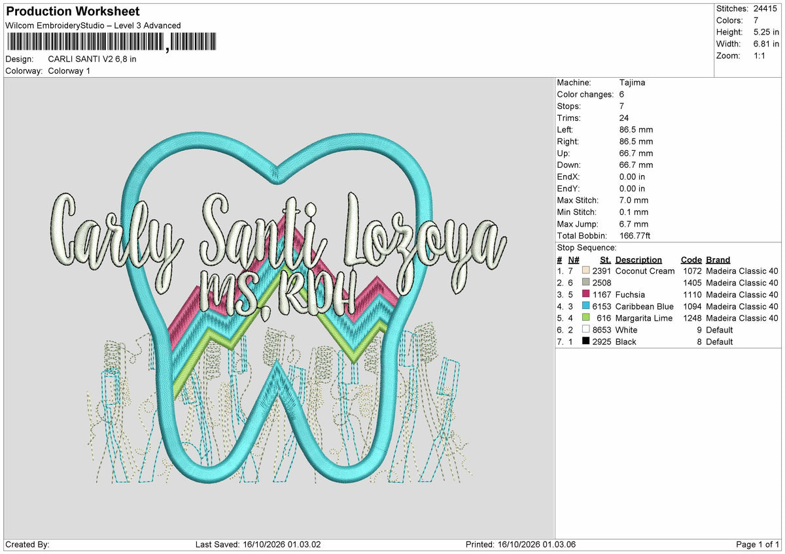
Task: Click 'Wilcom EmbroideryStudio – Level 3 Advanced' text
Action: click(93, 25)
